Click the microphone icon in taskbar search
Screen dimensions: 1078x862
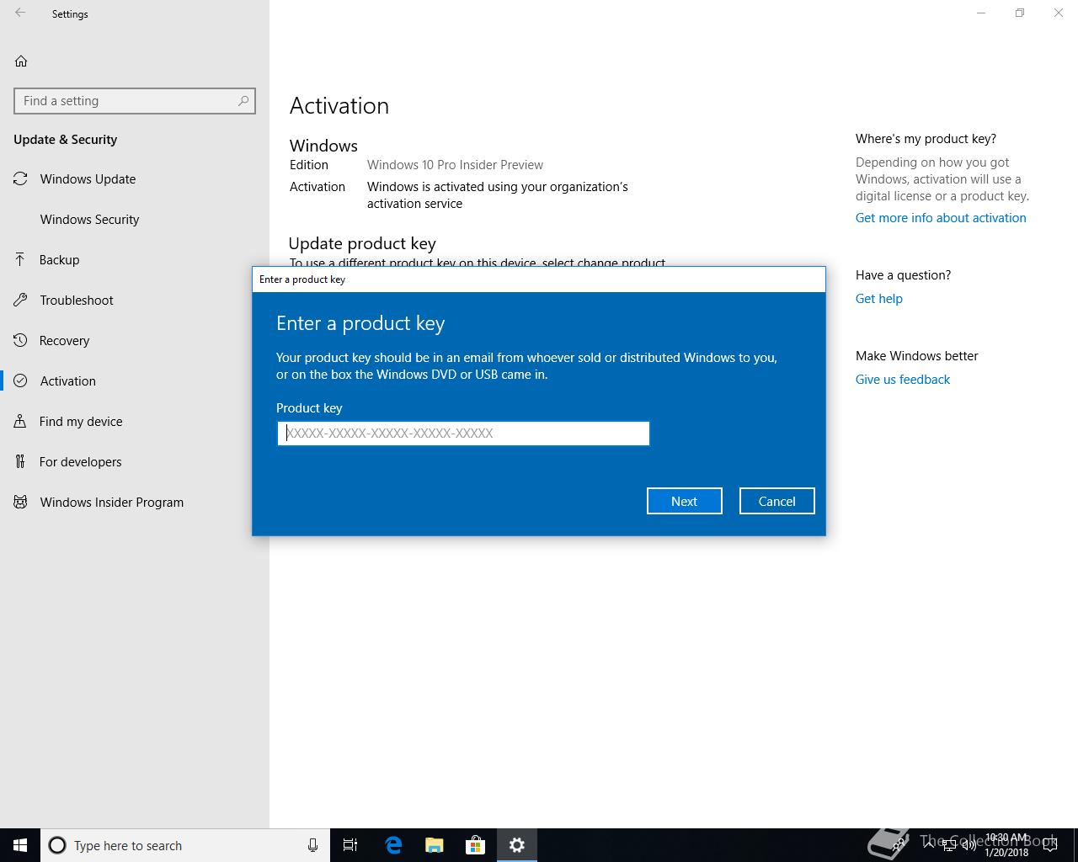[x=312, y=845]
